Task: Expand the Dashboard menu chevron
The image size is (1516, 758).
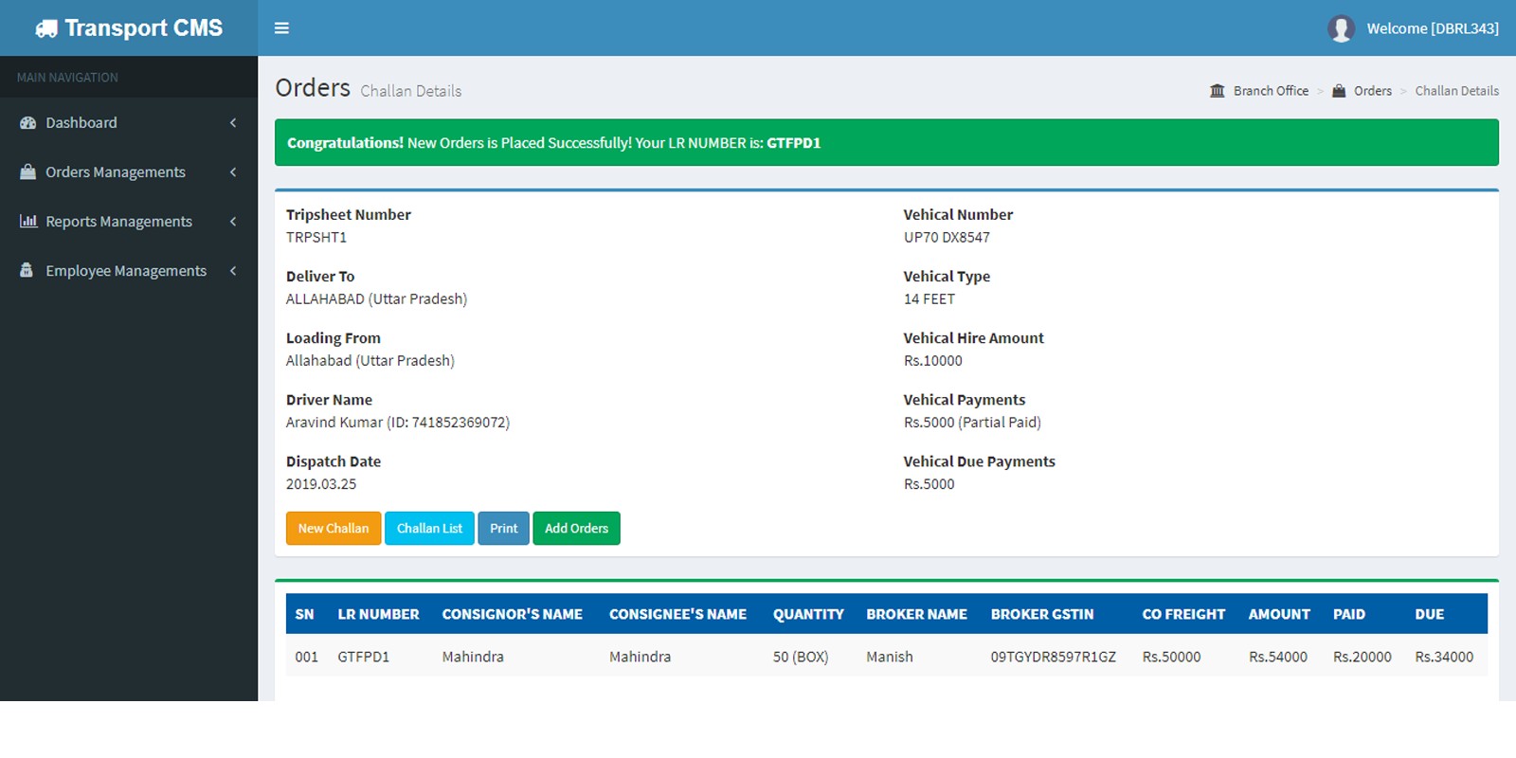Action: point(233,123)
